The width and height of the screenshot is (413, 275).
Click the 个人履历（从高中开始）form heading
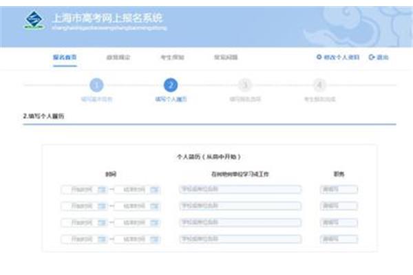pyautogui.click(x=209, y=157)
